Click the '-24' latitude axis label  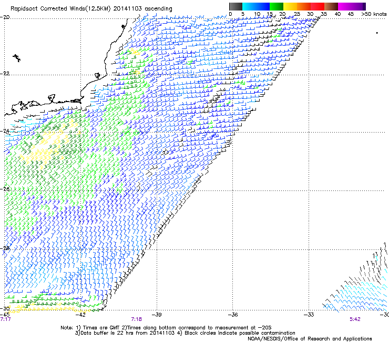pyautogui.click(x=5, y=131)
